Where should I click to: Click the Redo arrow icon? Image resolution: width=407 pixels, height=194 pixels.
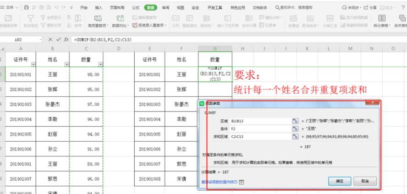click(x=64, y=7)
